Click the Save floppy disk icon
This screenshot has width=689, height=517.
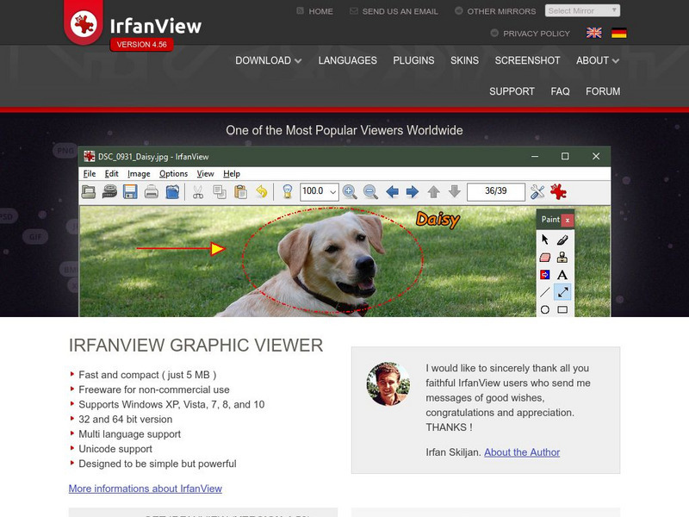[x=130, y=191]
